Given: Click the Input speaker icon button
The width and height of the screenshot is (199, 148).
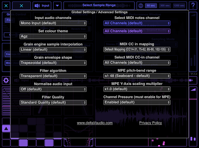Looking at the screenshot, I should (42, 6).
